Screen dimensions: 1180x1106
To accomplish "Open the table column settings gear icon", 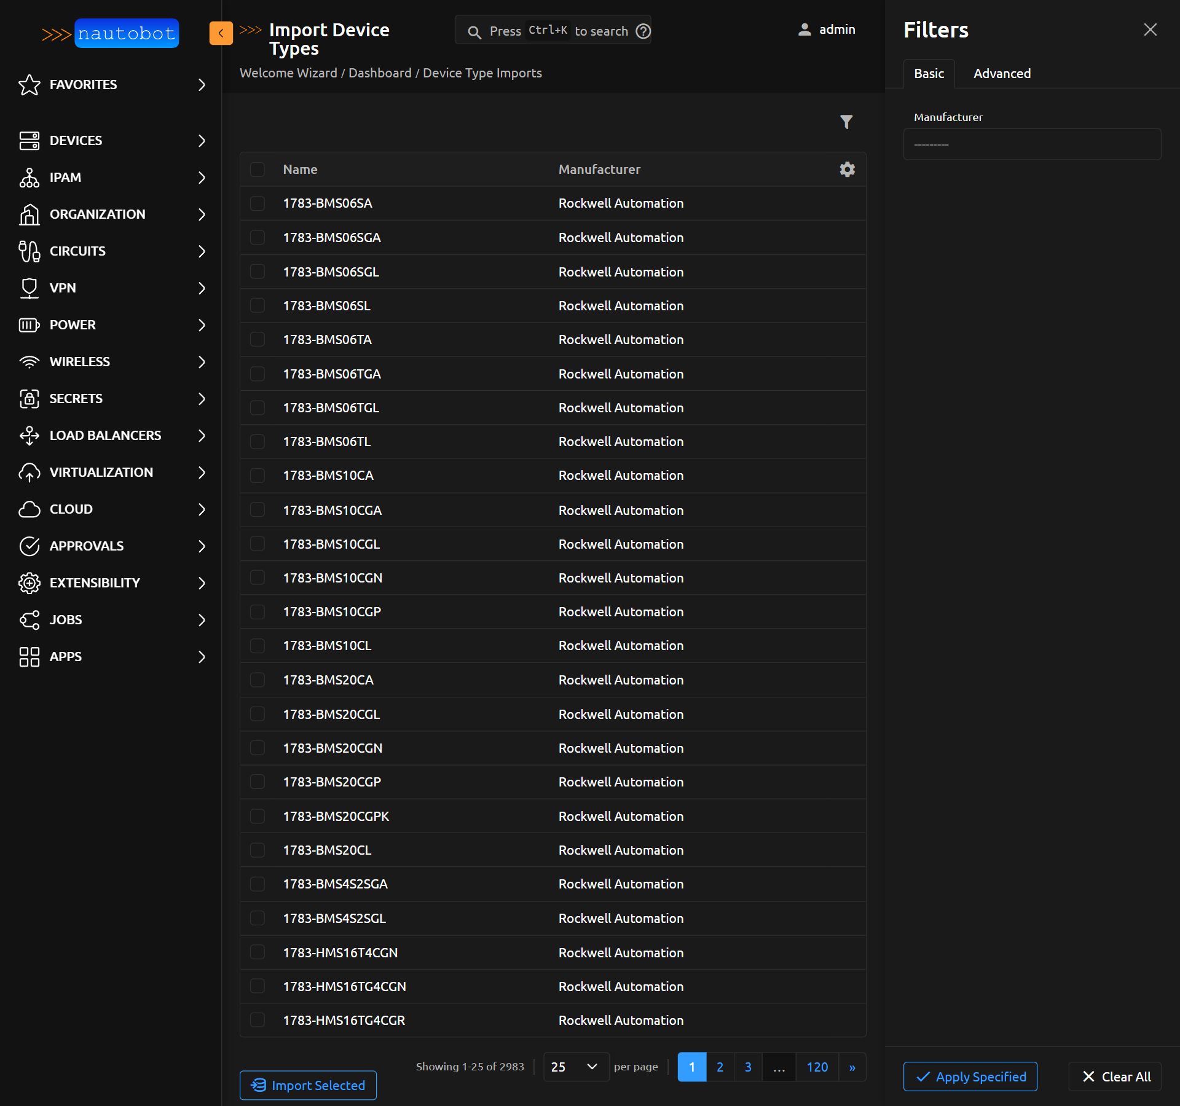I will [x=847, y=169].
